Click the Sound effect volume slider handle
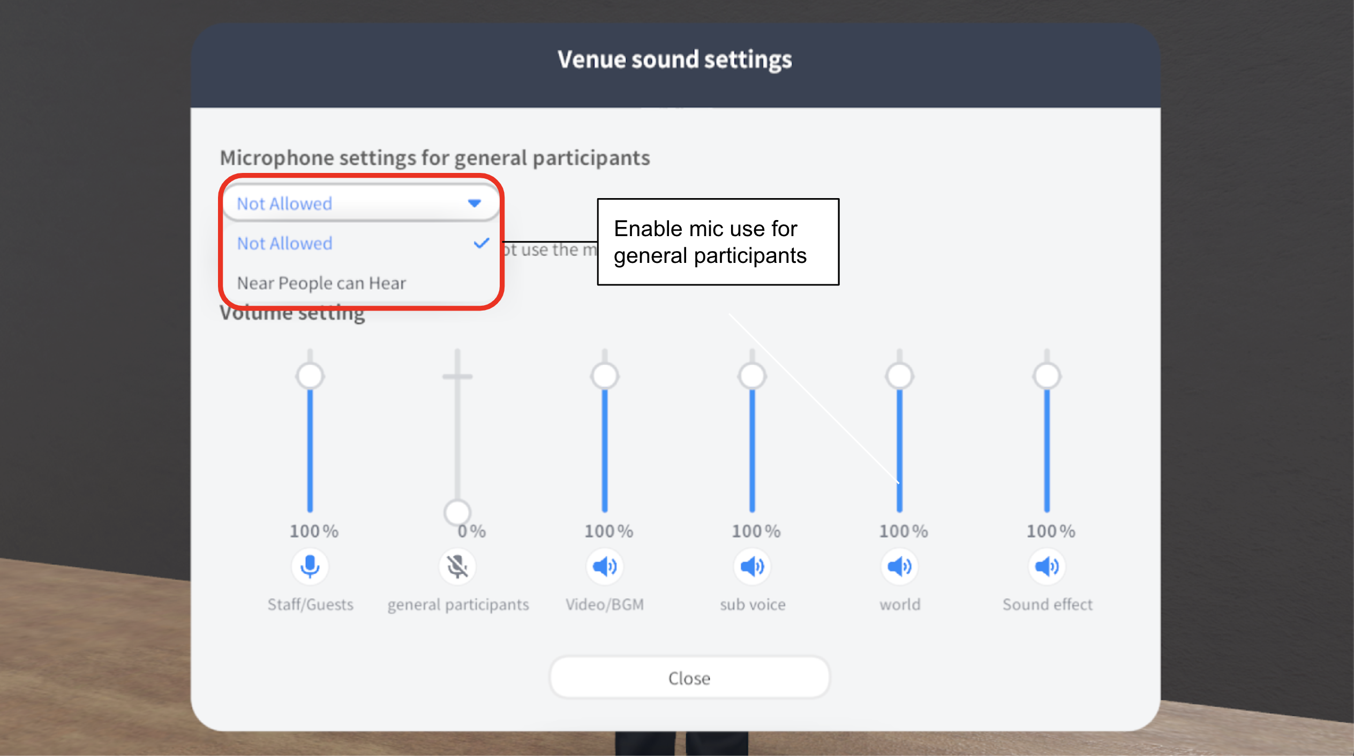The width and height of the screenshot is (1354, 756). click(1047, 376)
